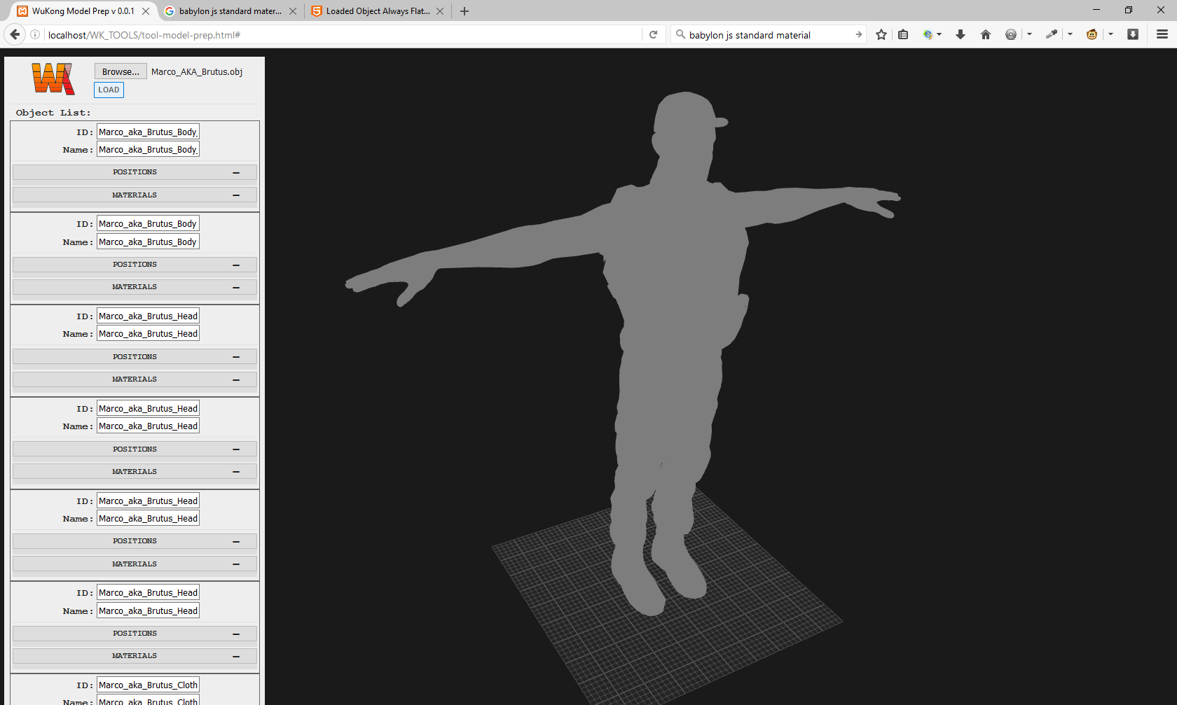Click the LOAD button
The width and height of the screenshot is (1177, 705).
click(109, 90)
